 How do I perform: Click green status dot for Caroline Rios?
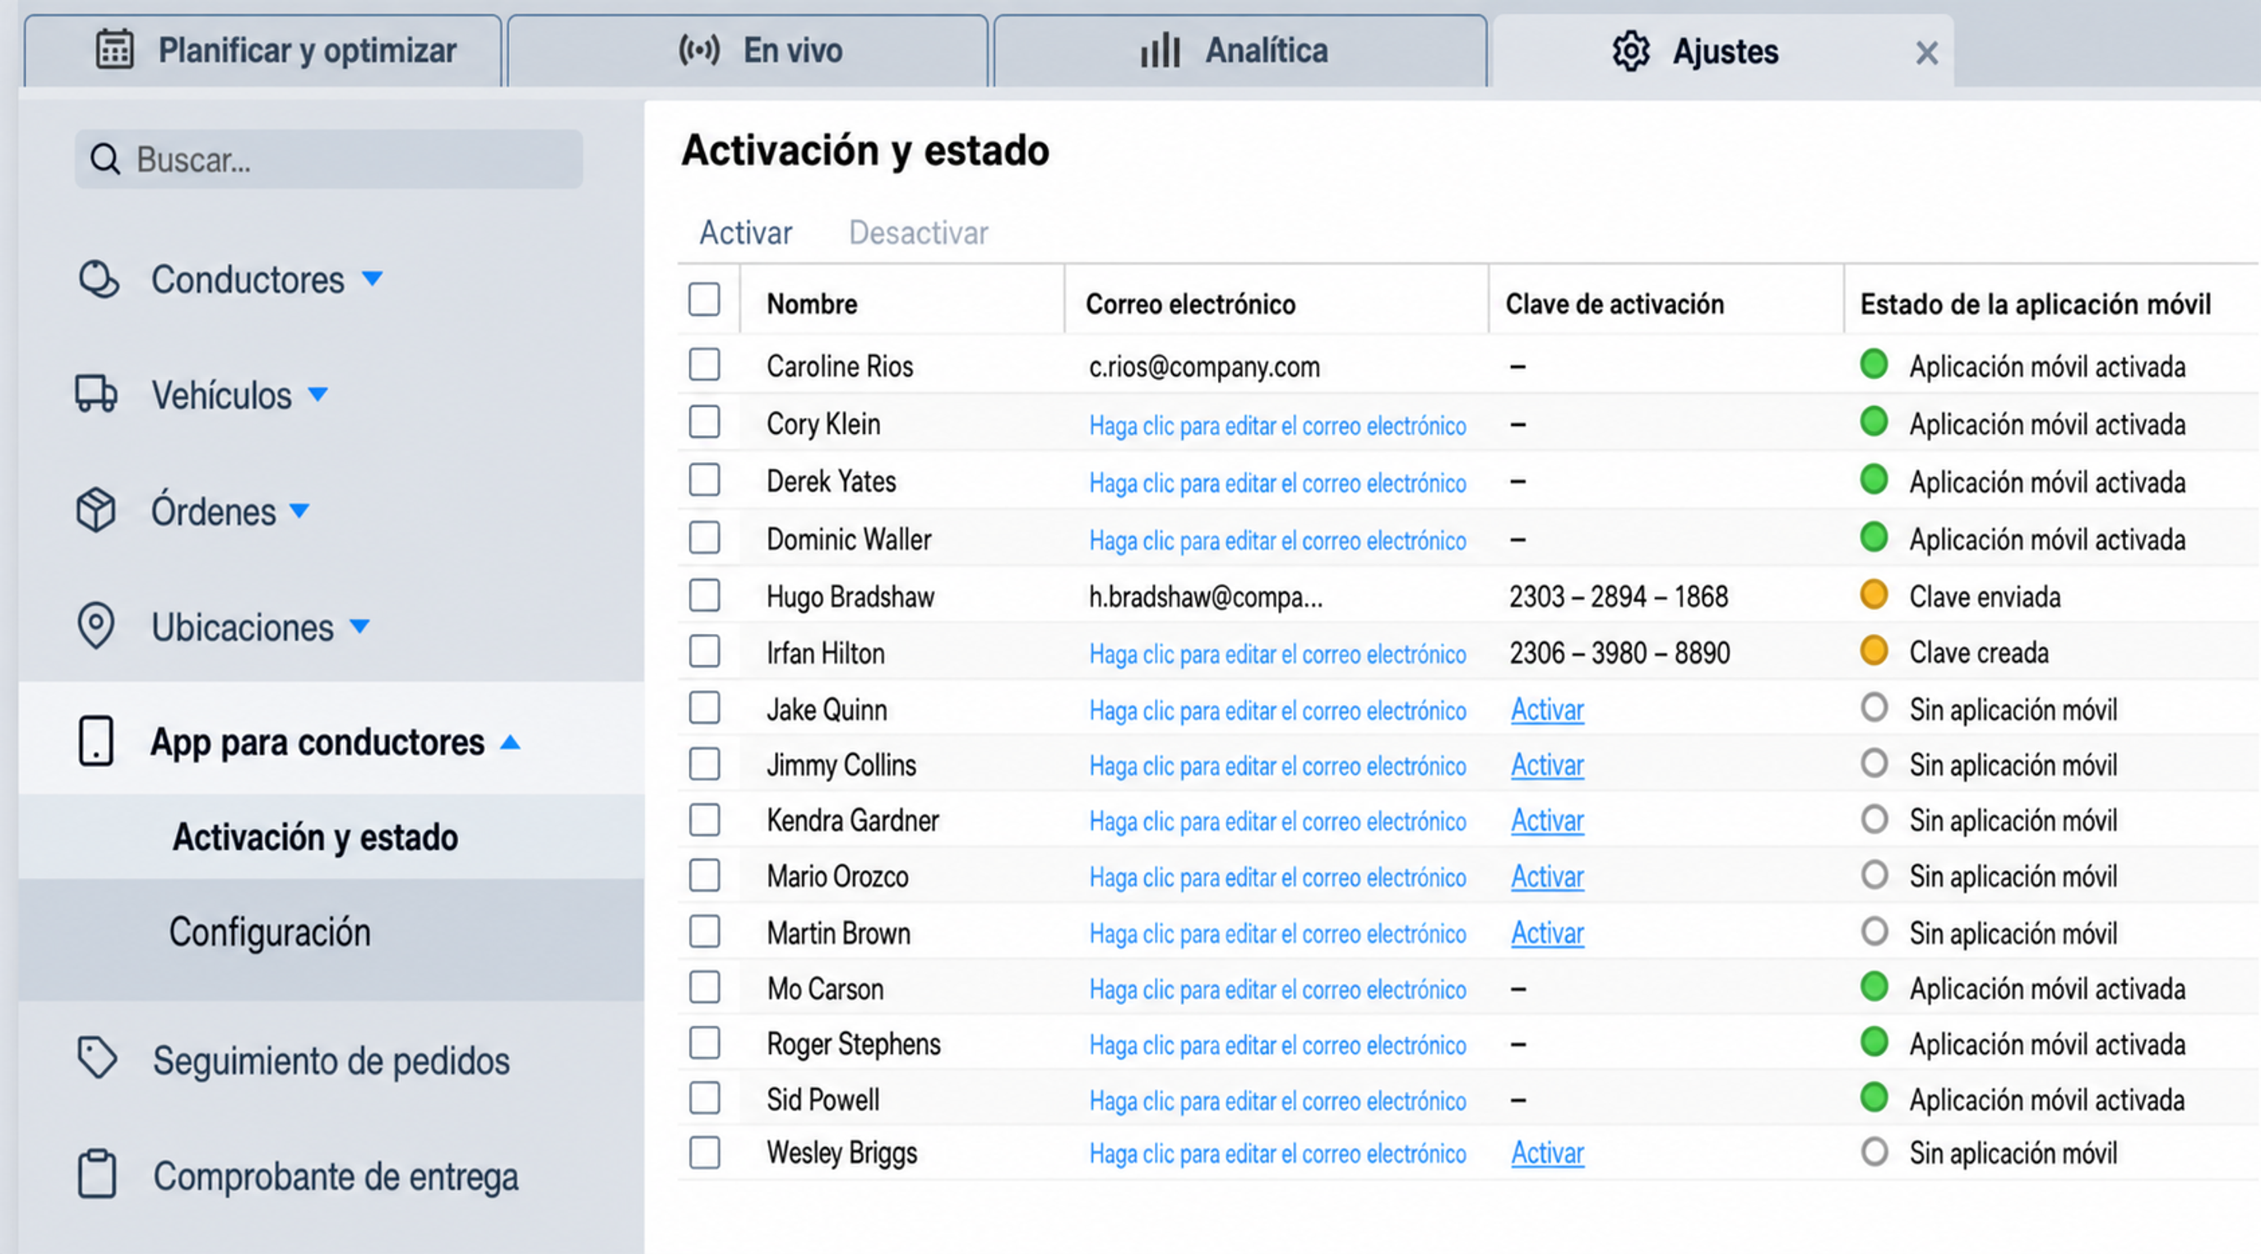click(x=1874, y=364)
